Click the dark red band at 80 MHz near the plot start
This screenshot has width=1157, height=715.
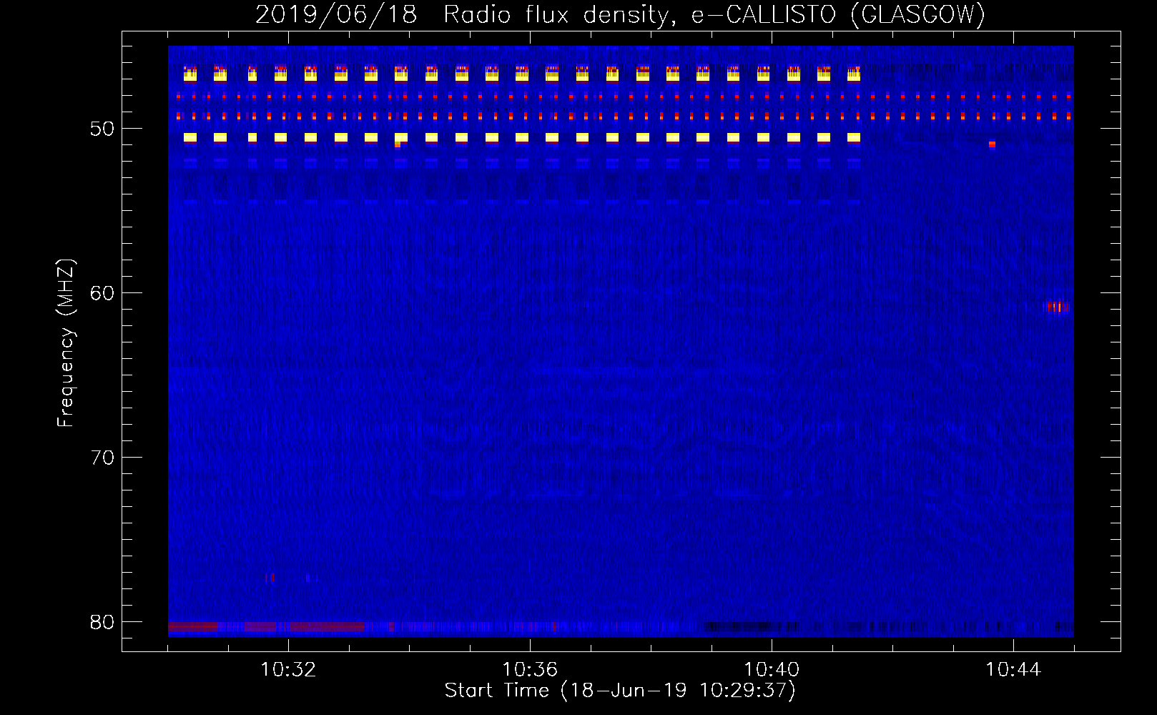point(193,627)
